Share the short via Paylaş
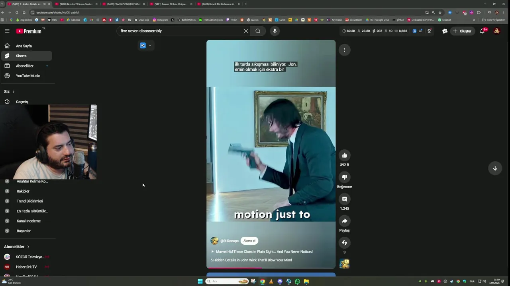This screenshot has width=510, height=286. pos(345,221)
